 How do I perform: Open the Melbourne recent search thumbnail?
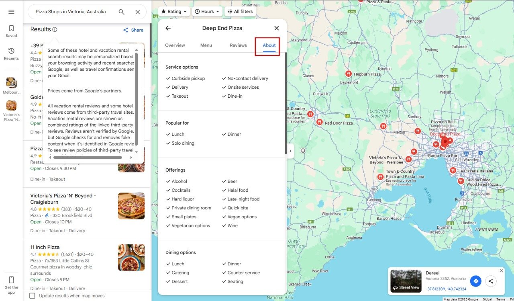pyautogui.click(x=11, y=82)
